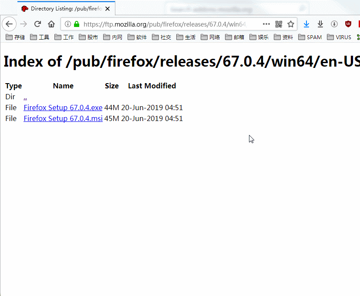Generate QR code for this page

click(x=279, y=24)
